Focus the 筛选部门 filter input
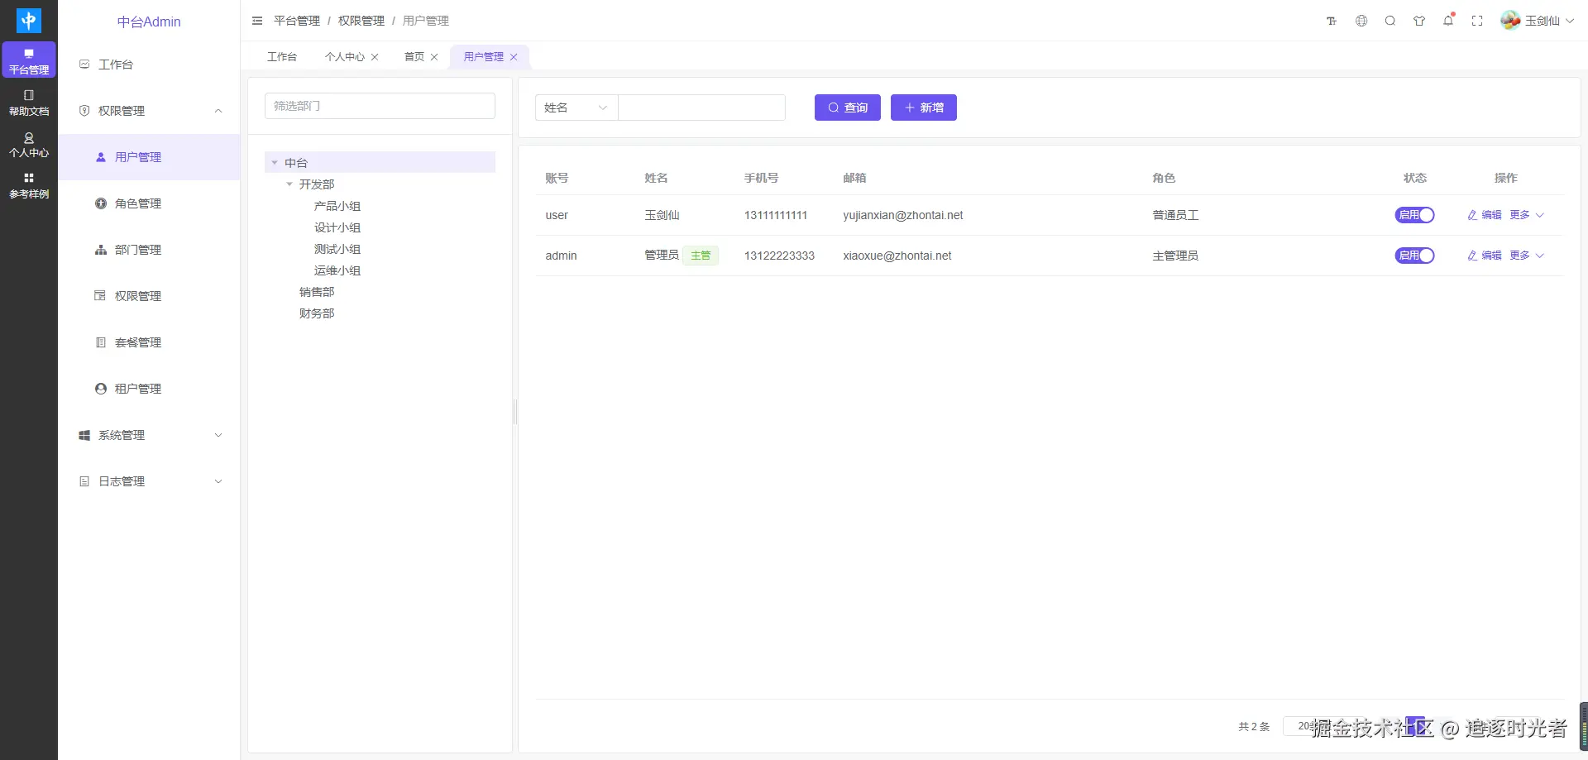This screenshot has height=760, width=1588. [380, 106]
